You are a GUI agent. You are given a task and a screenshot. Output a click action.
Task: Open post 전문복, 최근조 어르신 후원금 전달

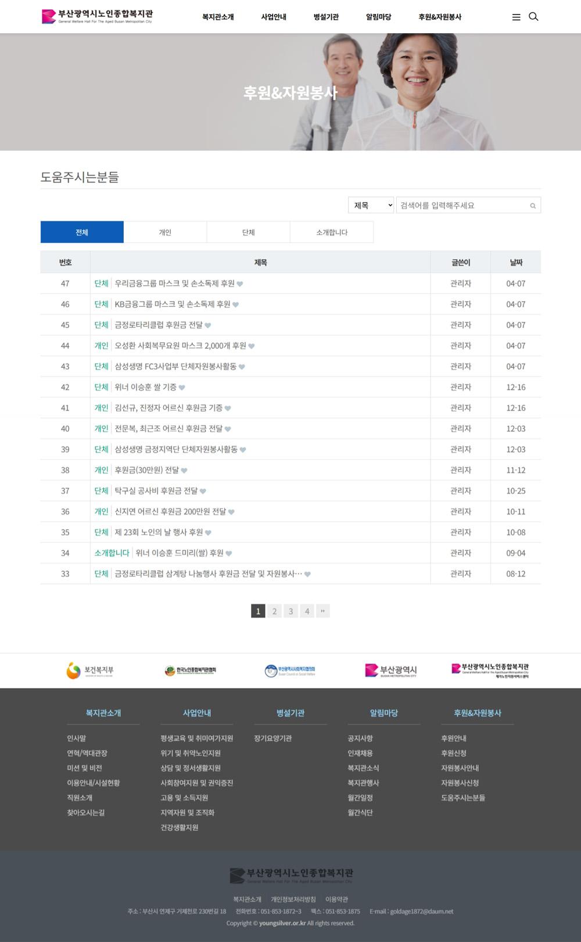pyautogui.click(x=168, y=429)
